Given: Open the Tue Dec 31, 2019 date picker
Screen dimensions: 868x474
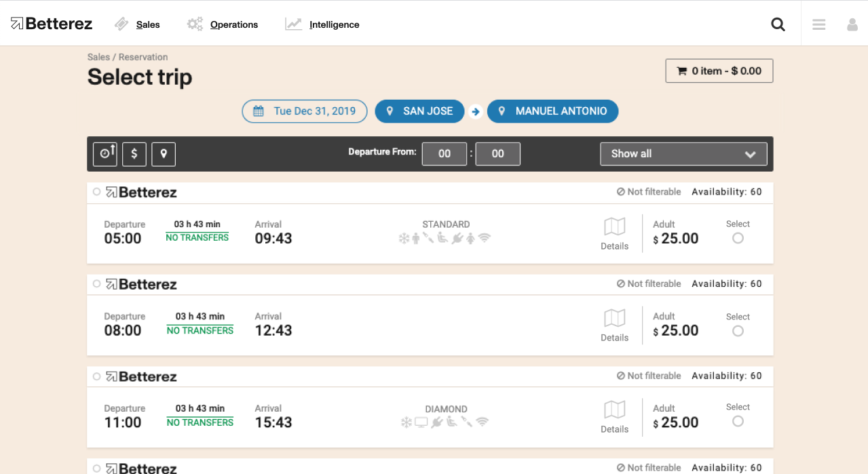Looking at the screenshot, I should [304, 111].
